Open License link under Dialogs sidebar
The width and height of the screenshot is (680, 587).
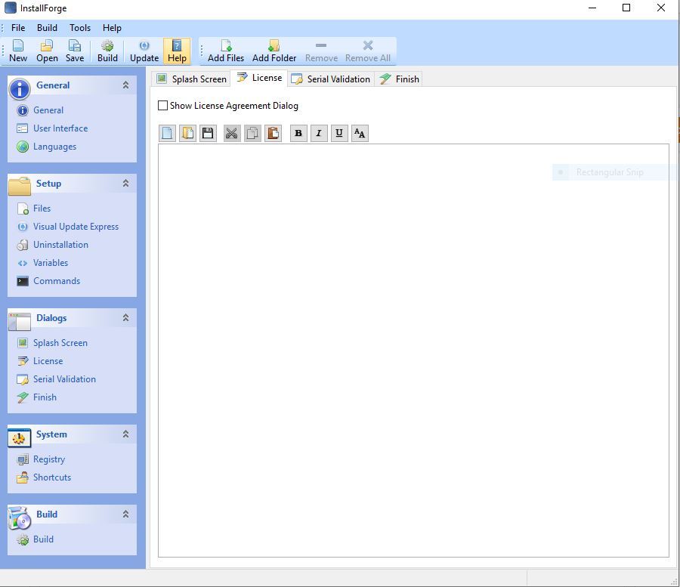[48, 361]
